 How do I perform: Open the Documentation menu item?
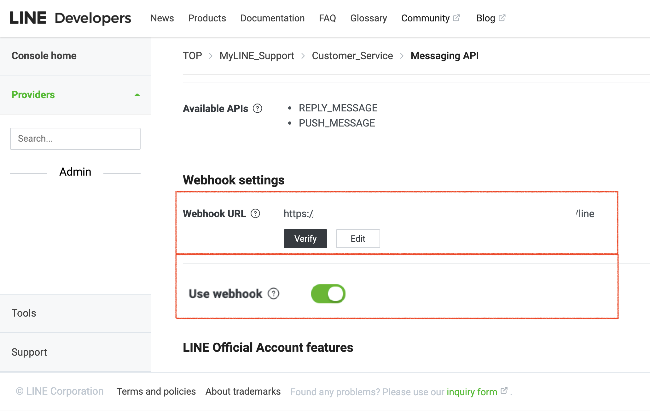point(272,18)
